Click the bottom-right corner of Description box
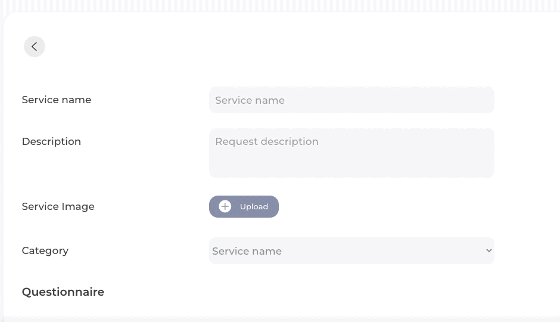Viewport: 560px width, 322px height. 490,174
